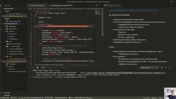
Task: Click Your own server debug launch status item
Action: click(31, 98)
